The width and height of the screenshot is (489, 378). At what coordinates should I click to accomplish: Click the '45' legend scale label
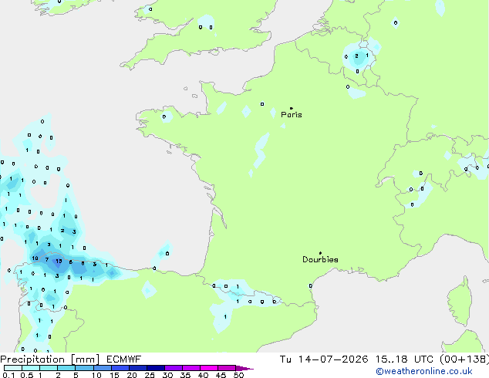[x=221, y=375]
